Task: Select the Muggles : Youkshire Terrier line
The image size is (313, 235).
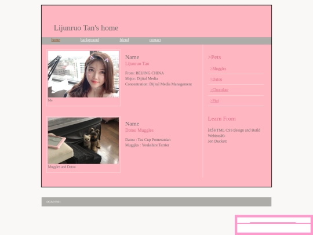Action: click(147, 145)
